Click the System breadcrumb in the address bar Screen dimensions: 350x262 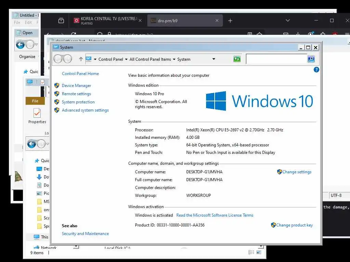(184, 59)
